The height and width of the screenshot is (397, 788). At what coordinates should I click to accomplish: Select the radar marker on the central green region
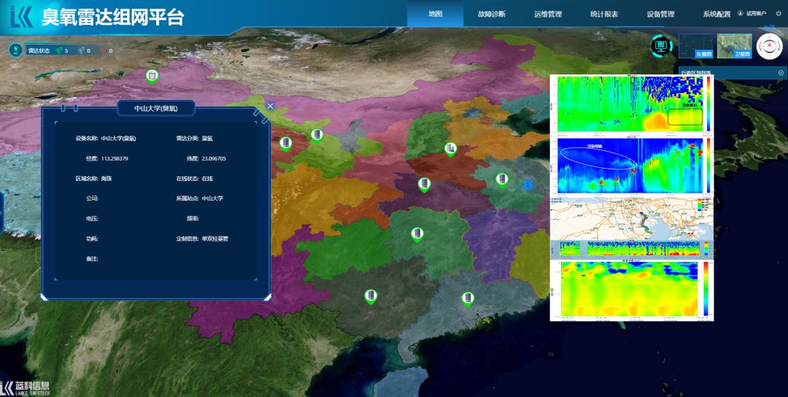(x=417, y=234)
